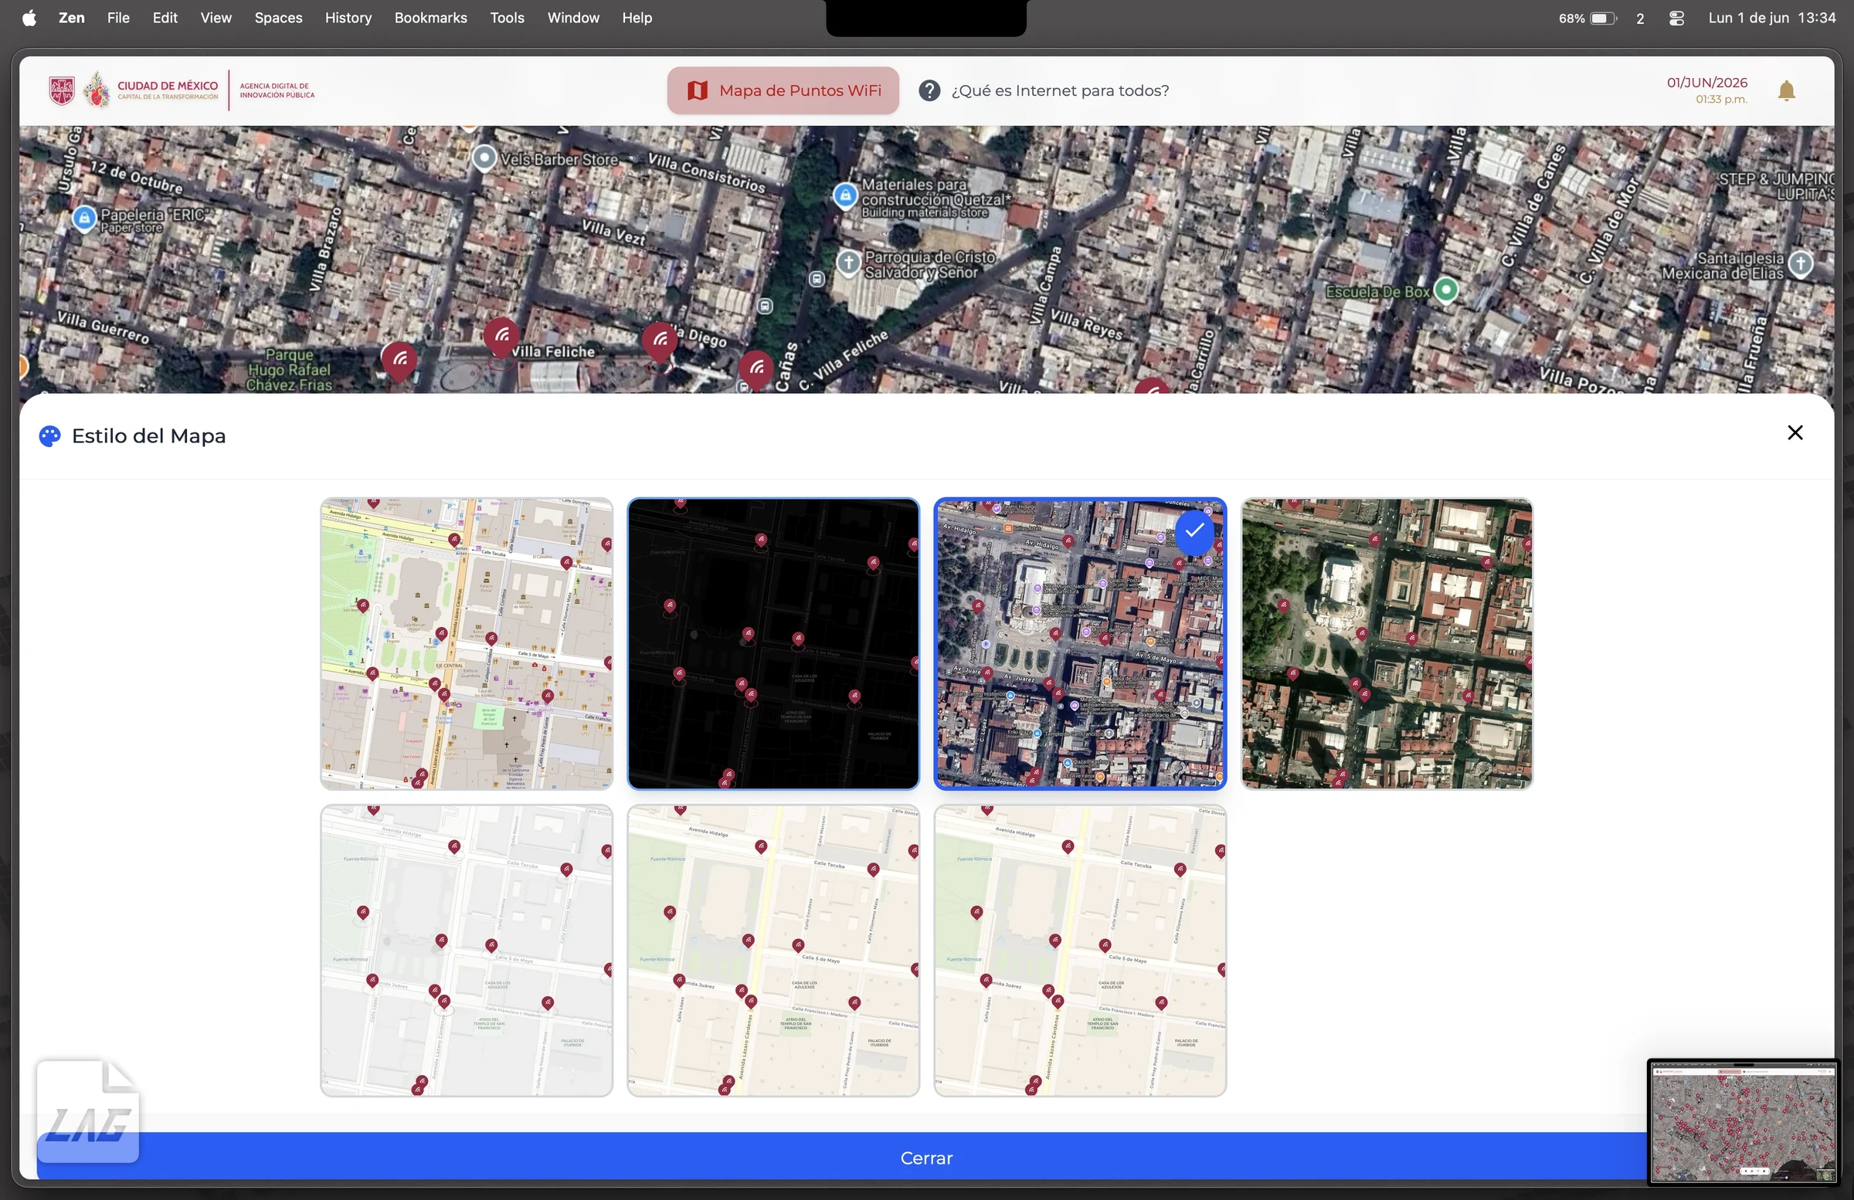
Task: Click the WiFi marker by Cañas street
Action: click(756, 369)
